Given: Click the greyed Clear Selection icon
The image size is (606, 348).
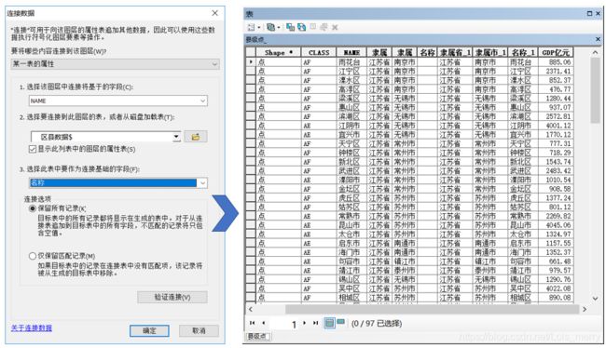Looking at the screenshot, I should (312, 27).
